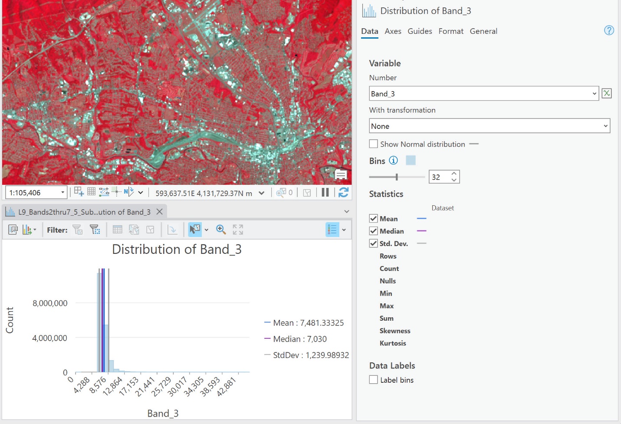Expand legend options dropdown arrow

pyautogui.click(x=344, y=230)
